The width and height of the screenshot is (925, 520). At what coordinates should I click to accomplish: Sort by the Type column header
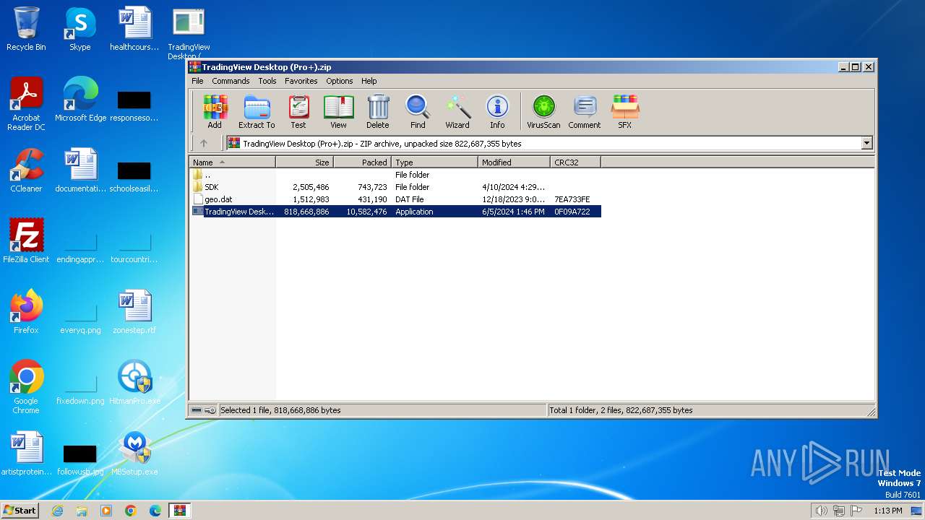click(x=434, y=162)
